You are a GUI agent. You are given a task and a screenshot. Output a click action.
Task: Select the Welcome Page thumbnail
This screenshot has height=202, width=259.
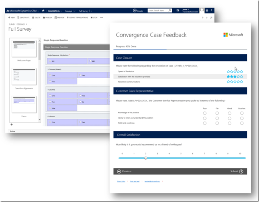[24, 49]
